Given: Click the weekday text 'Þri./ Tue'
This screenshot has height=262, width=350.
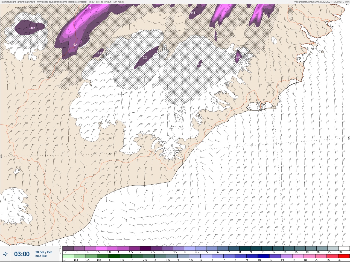Looking at the screenshot, I should click(41, 256).
